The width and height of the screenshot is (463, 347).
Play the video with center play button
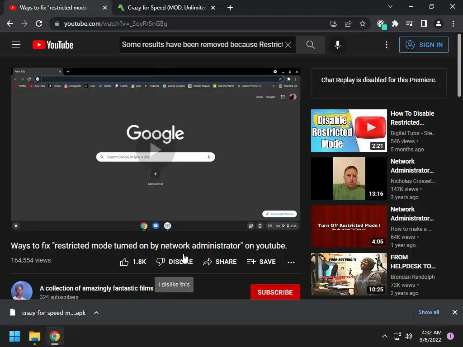[x=156, y=149]
